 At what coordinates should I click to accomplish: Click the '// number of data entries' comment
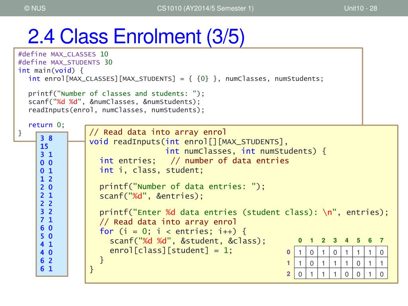[x=230, y=161]
